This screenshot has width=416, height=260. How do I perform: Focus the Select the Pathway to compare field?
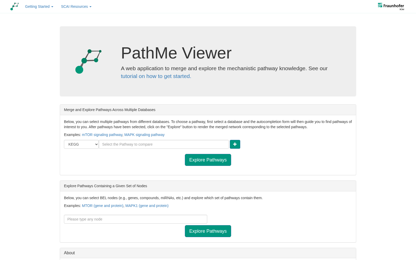(164, 144)
